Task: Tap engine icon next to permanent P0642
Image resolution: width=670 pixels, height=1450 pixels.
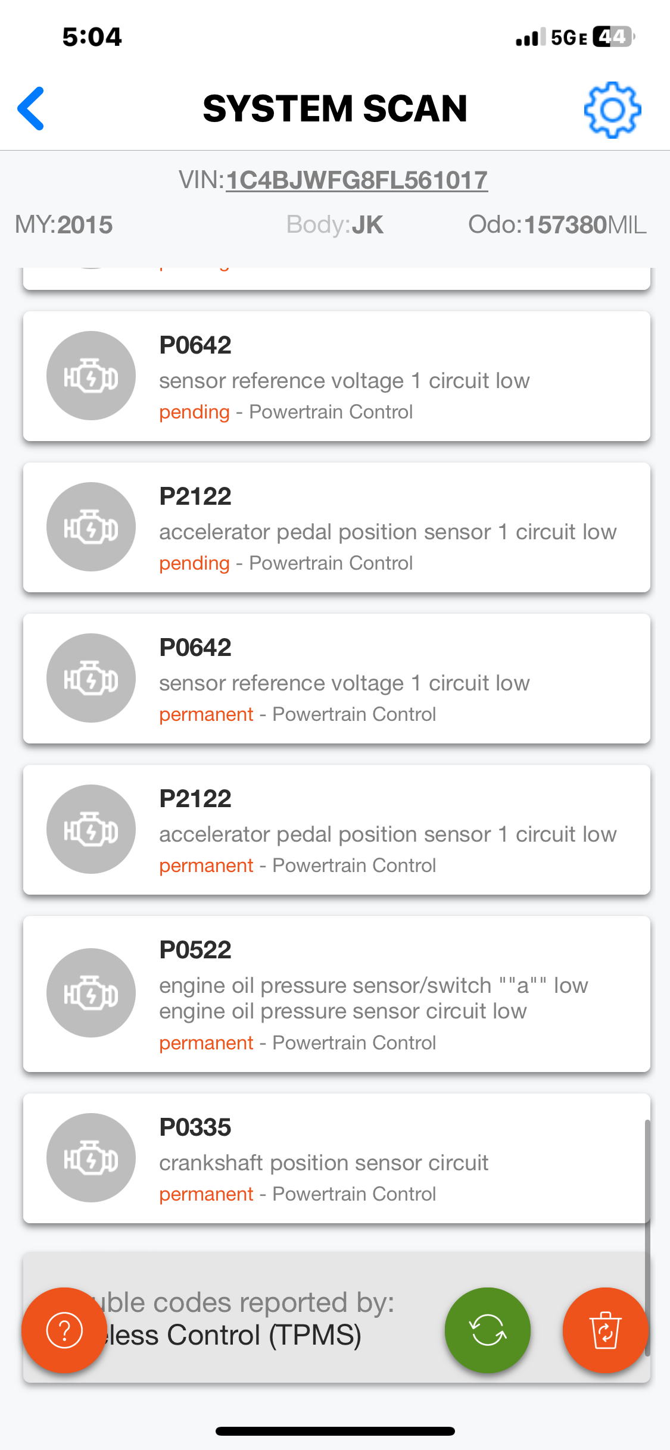Action: click(91, 678)
